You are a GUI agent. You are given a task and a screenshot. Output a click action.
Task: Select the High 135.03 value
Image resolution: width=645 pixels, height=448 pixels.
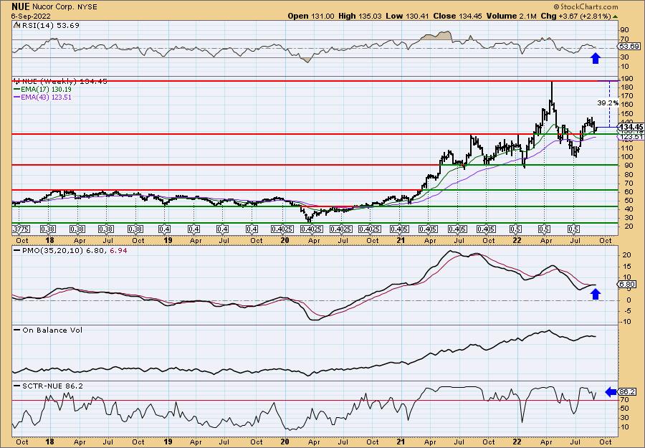(x=360, y=16)
